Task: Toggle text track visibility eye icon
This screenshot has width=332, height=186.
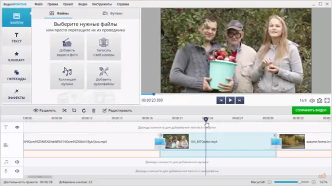Action: [x=17, y=127]
